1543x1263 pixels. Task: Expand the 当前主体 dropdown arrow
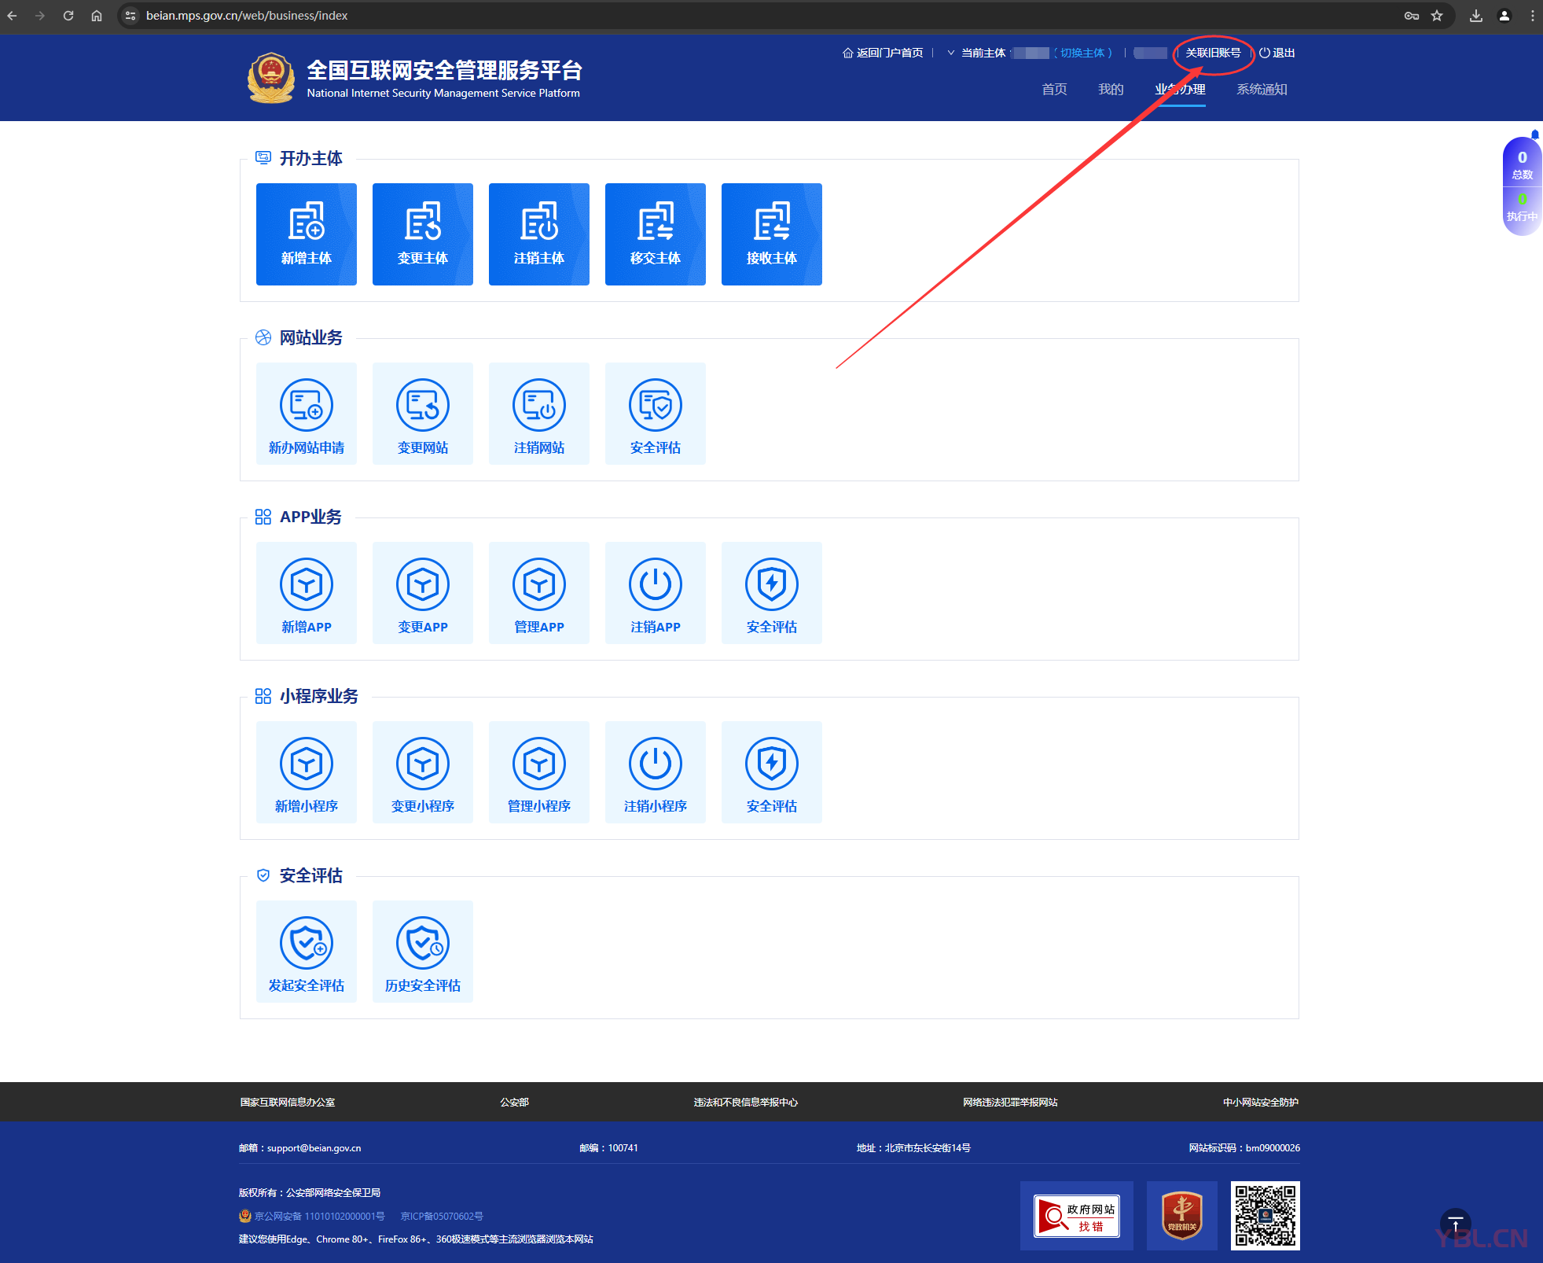(950, 53)
